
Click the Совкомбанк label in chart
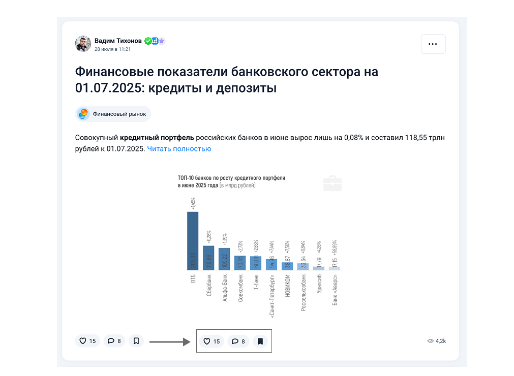click(240, 288)
